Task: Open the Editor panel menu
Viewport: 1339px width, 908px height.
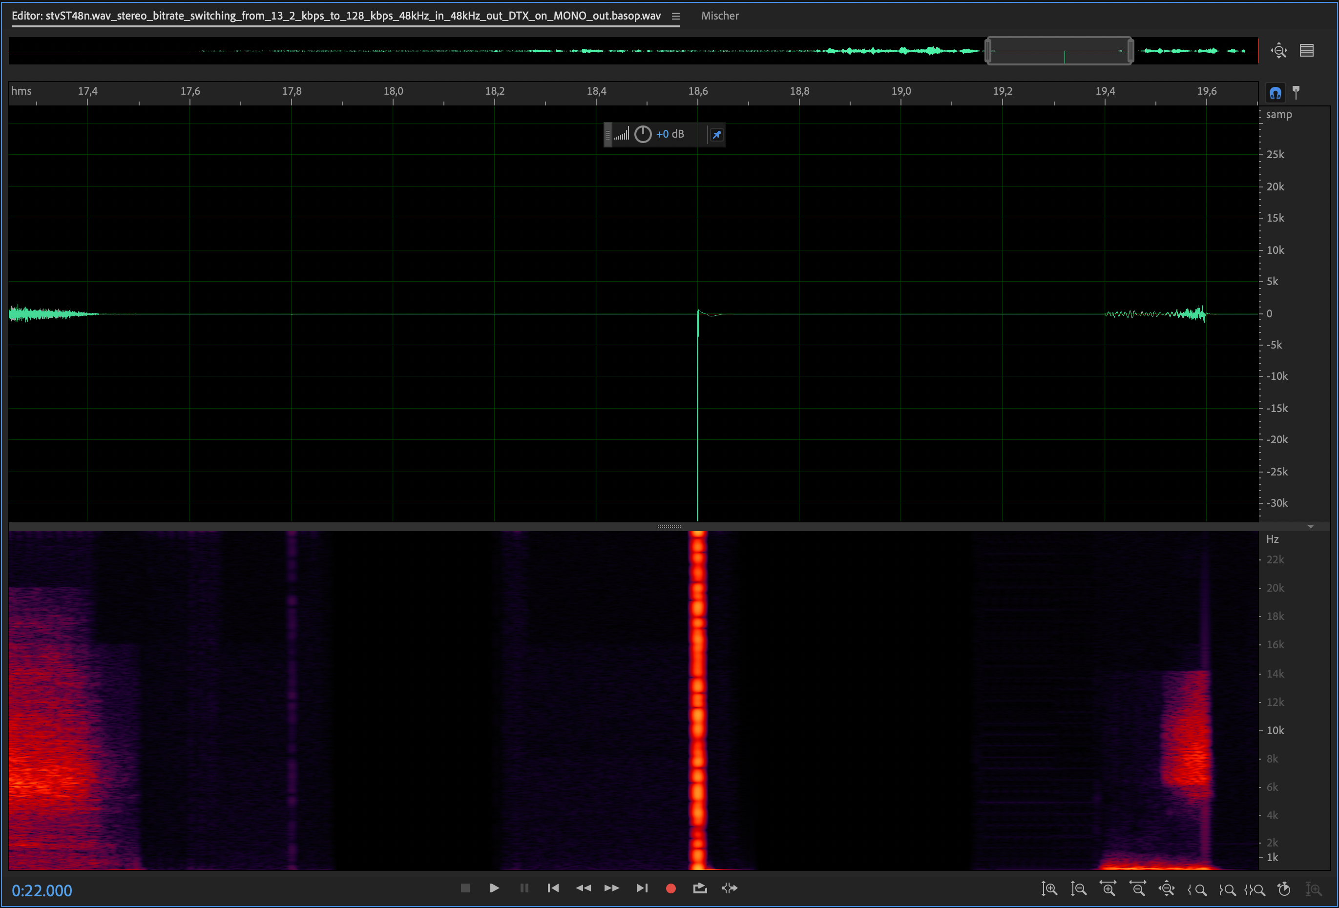Action: [675, 16]
